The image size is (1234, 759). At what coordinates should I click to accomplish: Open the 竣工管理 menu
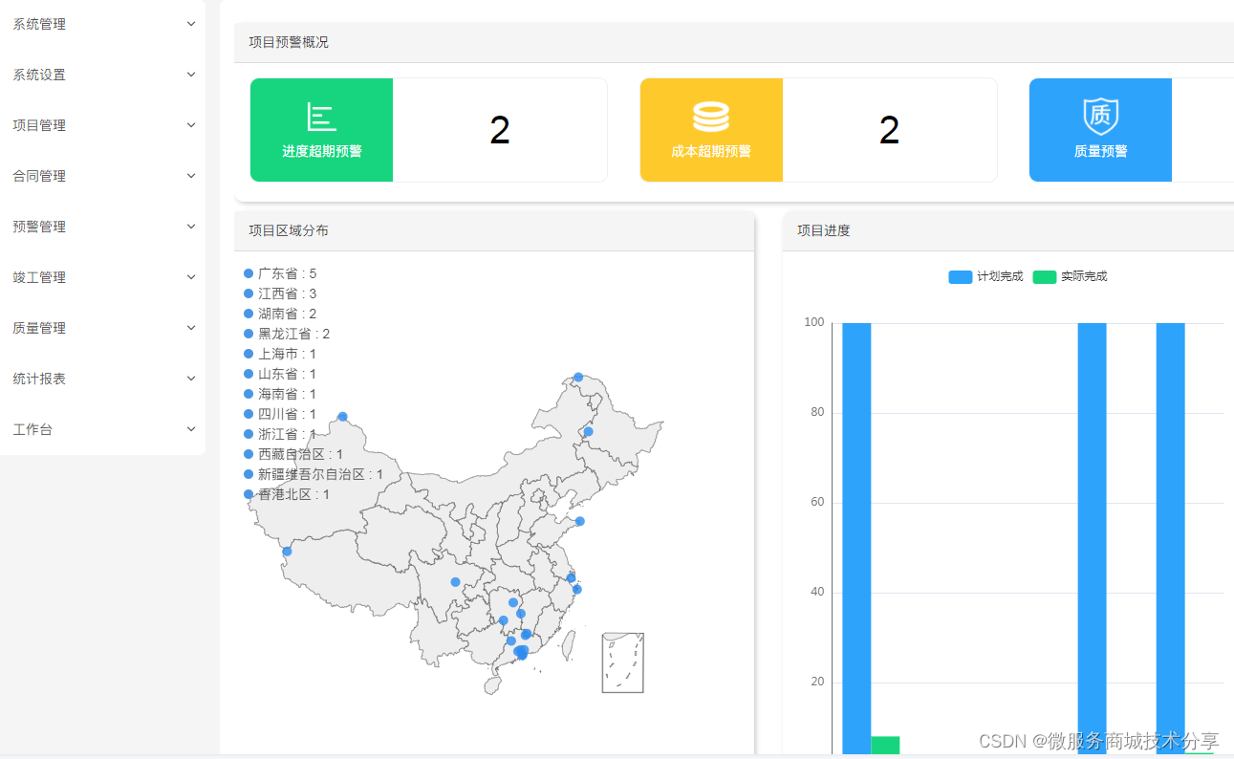coord(102,277)
